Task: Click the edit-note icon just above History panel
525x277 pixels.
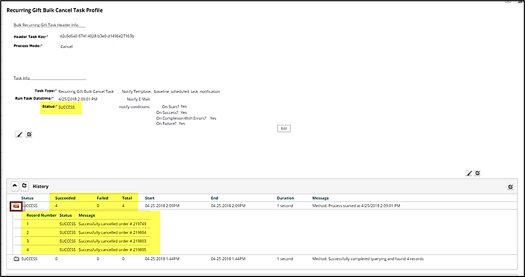Action: (x=478, y=173)
